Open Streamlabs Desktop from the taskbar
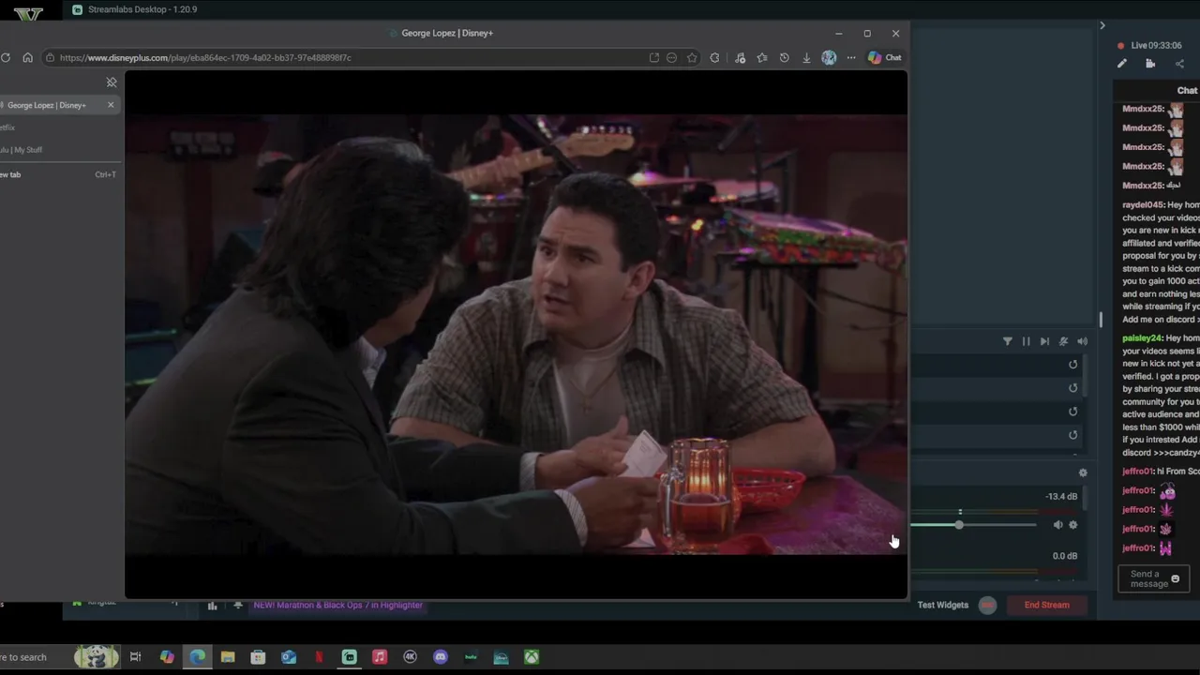Image resolution: width=1200 pixels, height=675 pixels. tap(350, 657)
